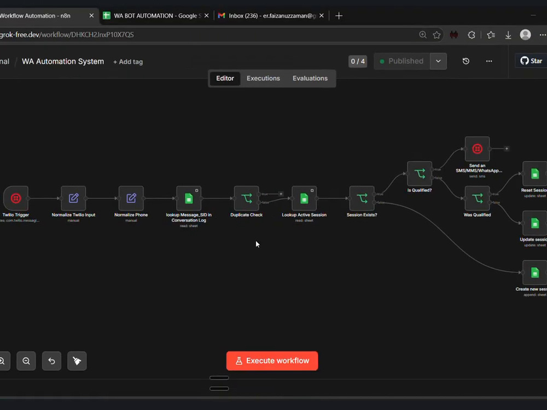Click the upper logs panel handle

tap(219, 378)
